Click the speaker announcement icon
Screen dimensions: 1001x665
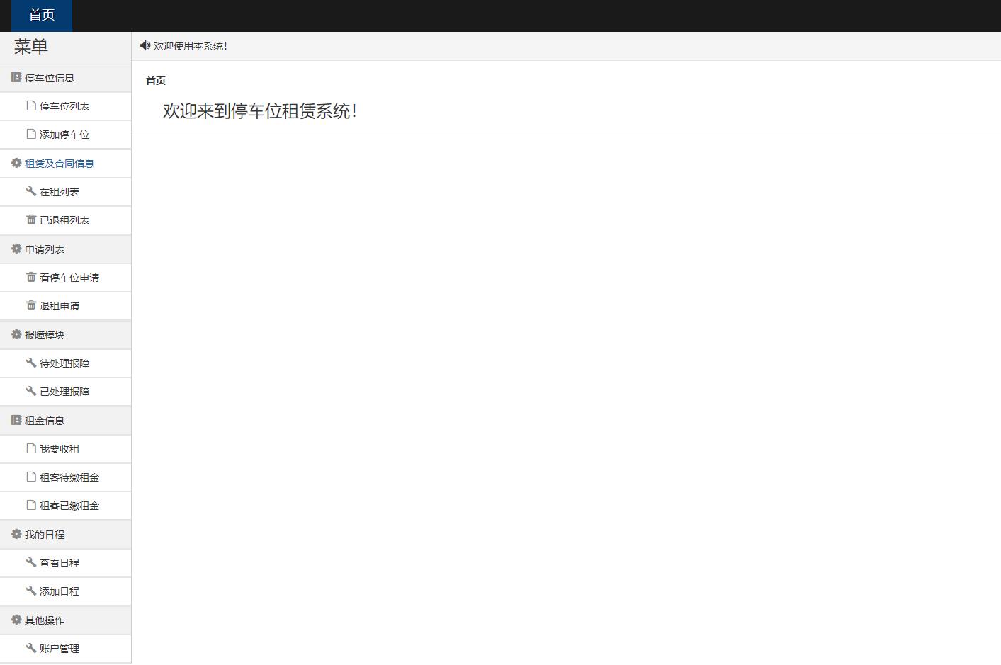tap(145, 45)
